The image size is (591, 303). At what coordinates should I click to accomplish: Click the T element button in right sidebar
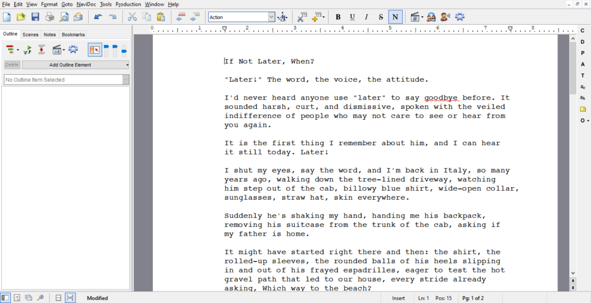(x=583, y=75)
